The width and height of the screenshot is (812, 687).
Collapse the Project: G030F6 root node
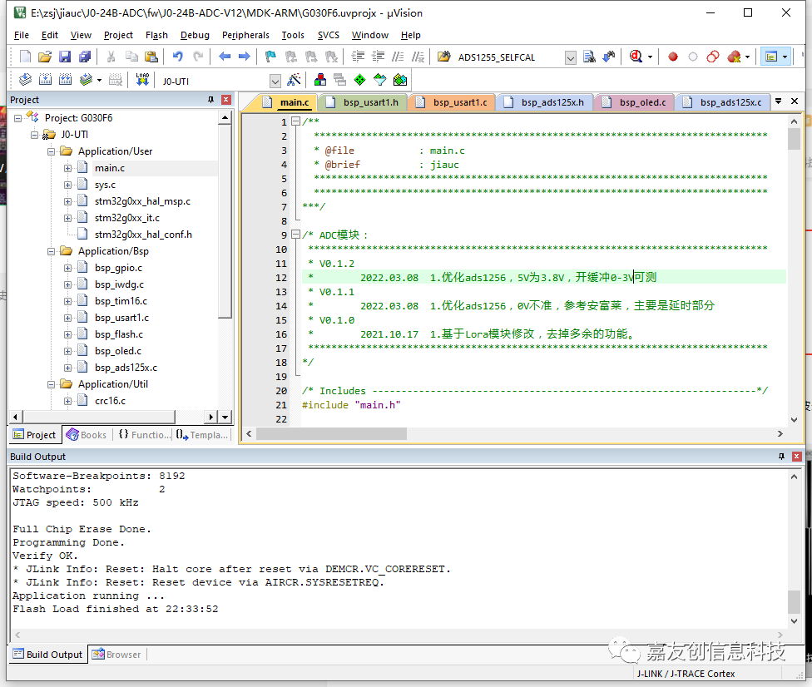(x=18, y=119)
